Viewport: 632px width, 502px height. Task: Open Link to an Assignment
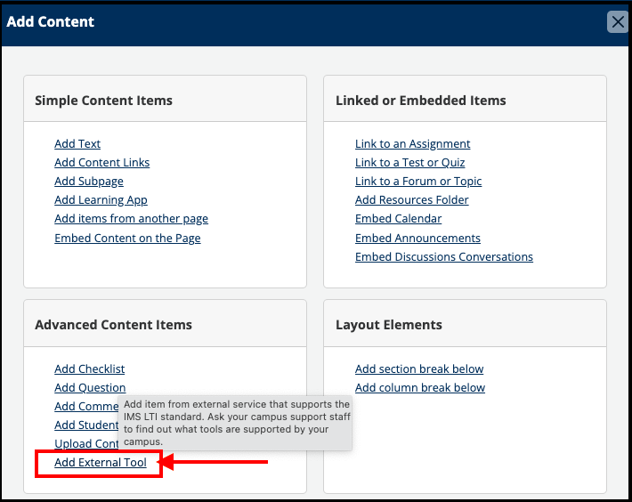click(413, 144)
